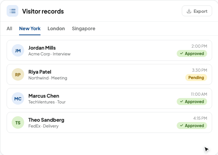Show the Singapore visitor records tab
Screen dimensions: 218x155
pyautogui.click(x=84, y=29)
